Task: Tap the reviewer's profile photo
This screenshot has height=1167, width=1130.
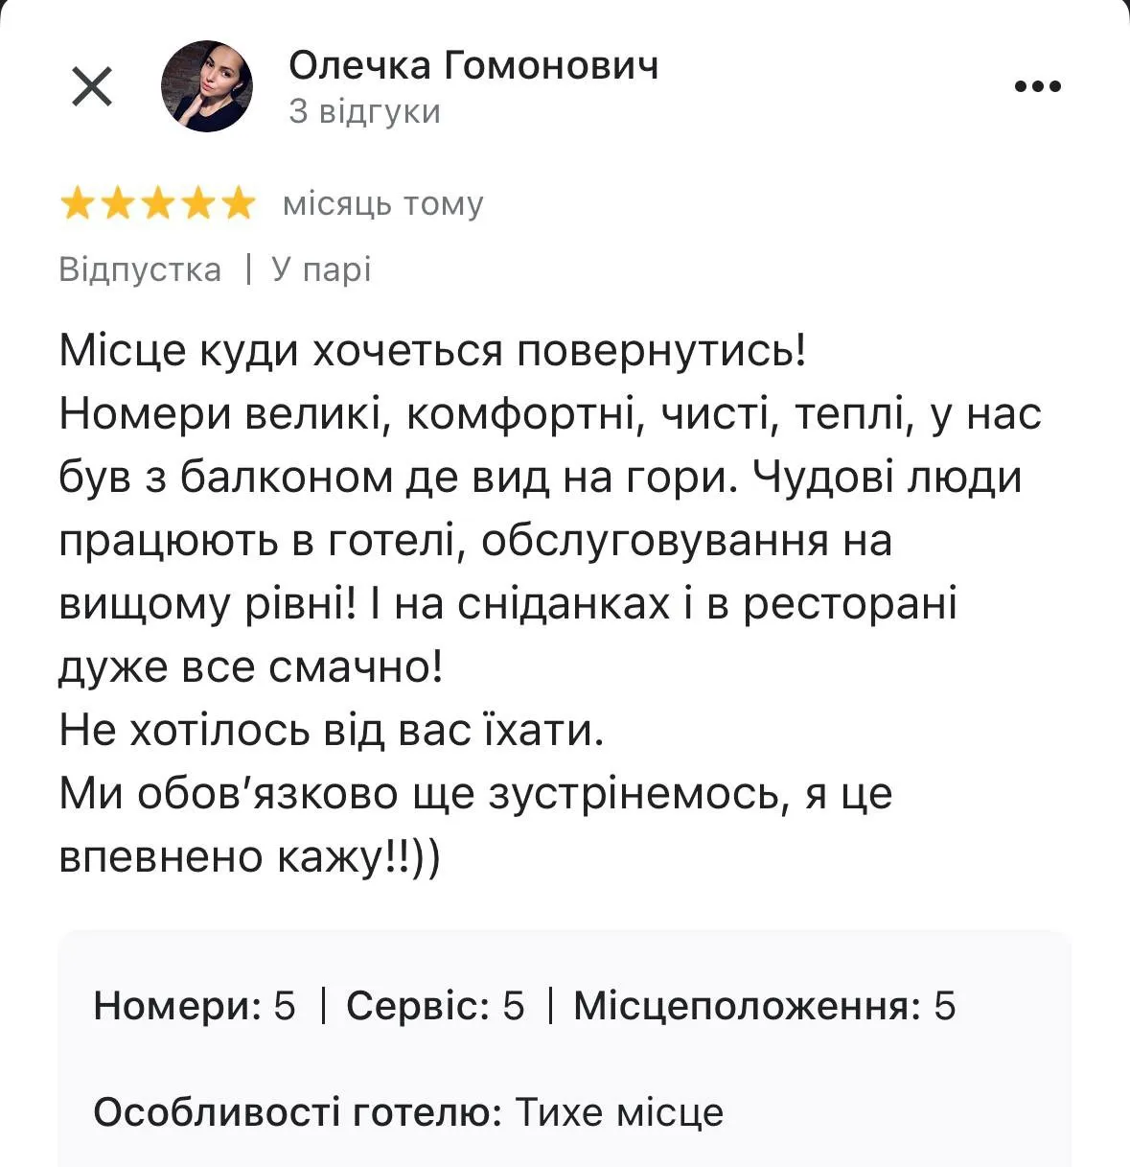Action: pyautogui.click(x=206, y=87)
